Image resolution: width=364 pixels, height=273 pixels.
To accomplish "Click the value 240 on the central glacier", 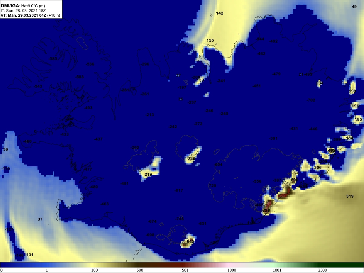I will pos(191,159).
